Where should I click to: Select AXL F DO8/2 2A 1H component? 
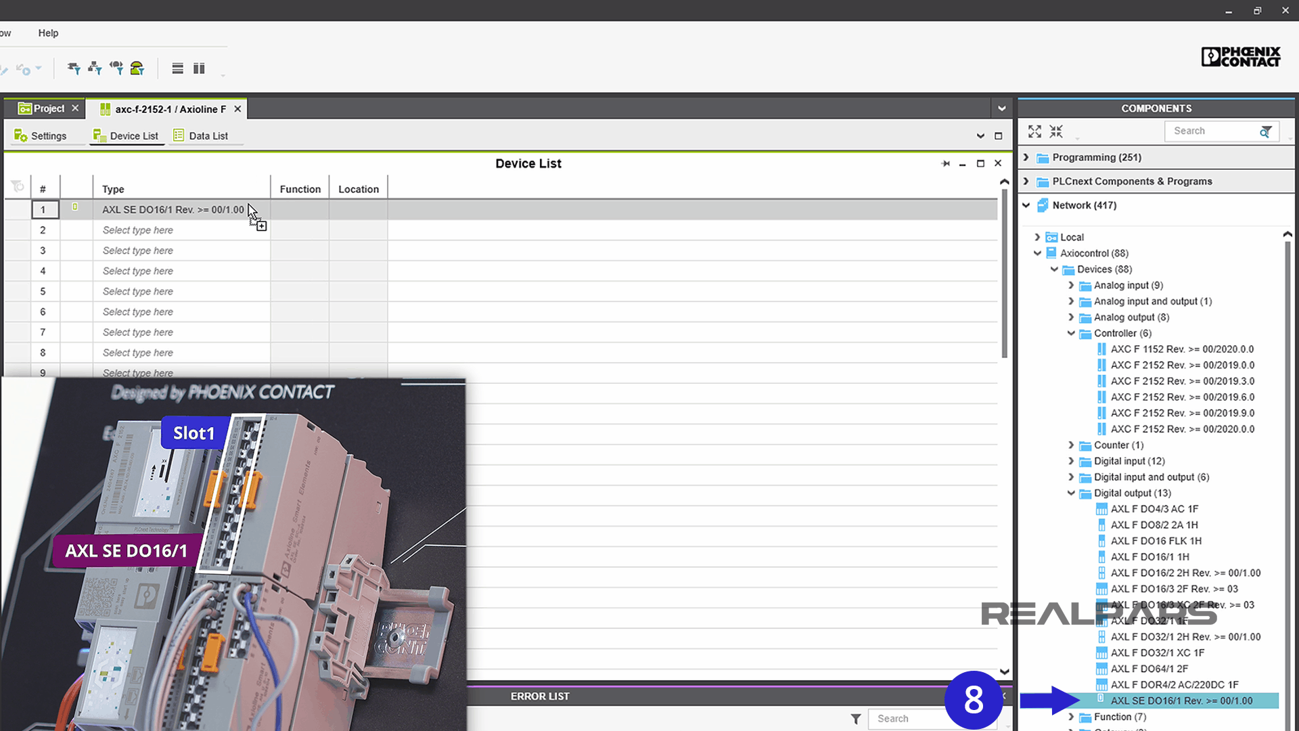tap(1154, 525)
